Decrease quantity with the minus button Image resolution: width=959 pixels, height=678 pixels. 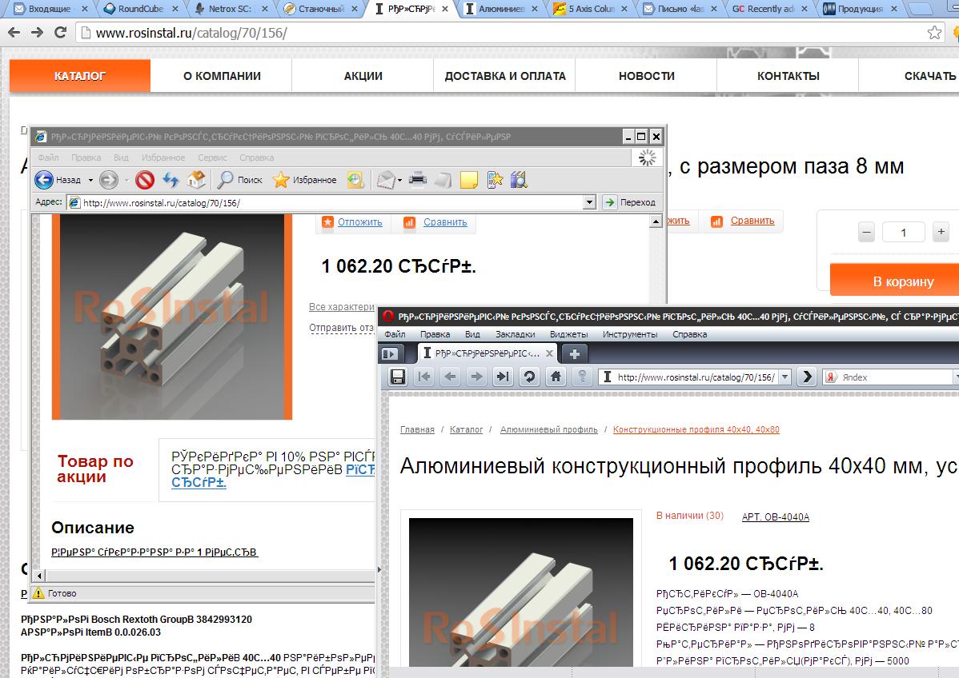[866, 232]
